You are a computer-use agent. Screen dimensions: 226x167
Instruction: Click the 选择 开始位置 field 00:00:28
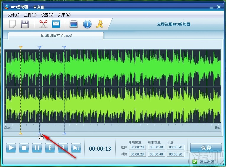(x=137, y=147)
